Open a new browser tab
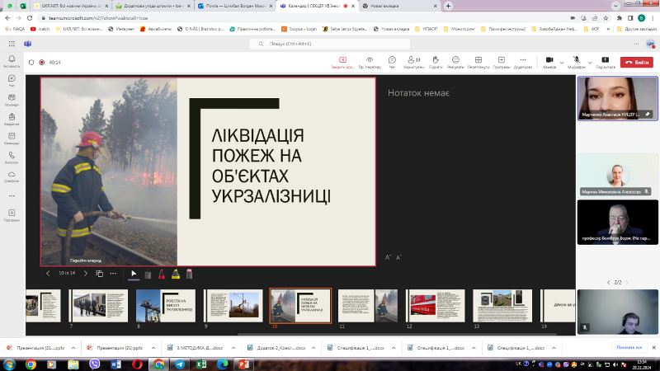 coord(448,6)
